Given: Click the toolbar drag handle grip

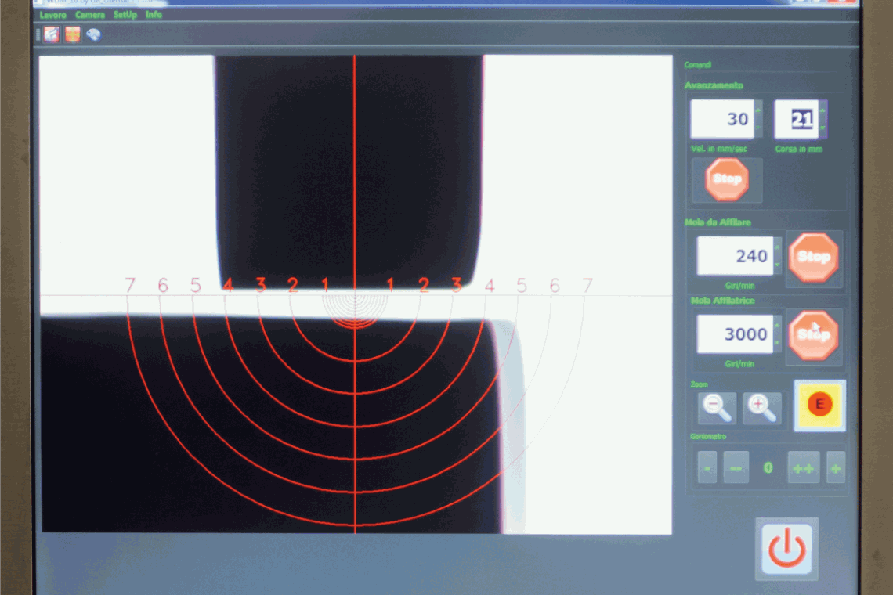Looking at the screenshot, I should tap(38, 34).
